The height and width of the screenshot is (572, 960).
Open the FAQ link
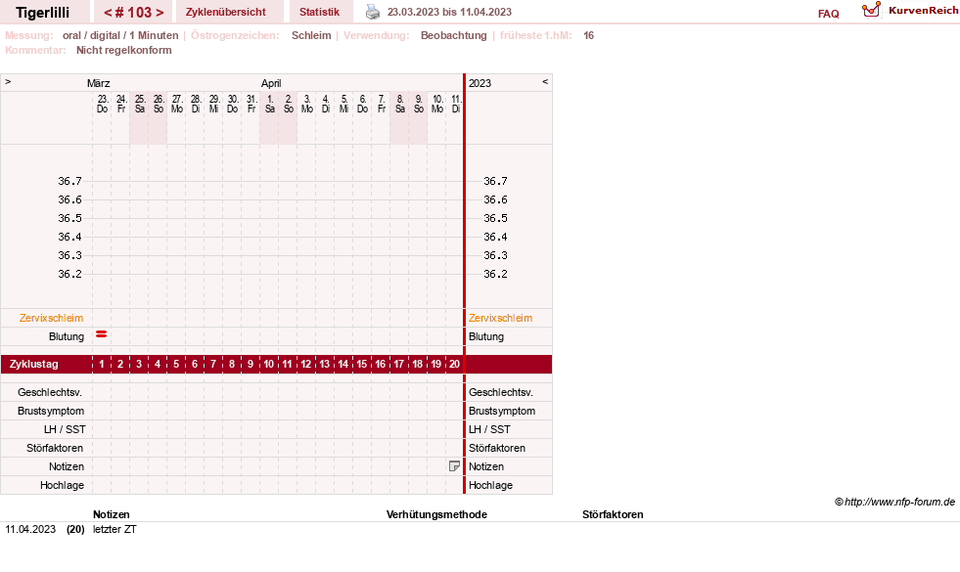click(828, 14)
